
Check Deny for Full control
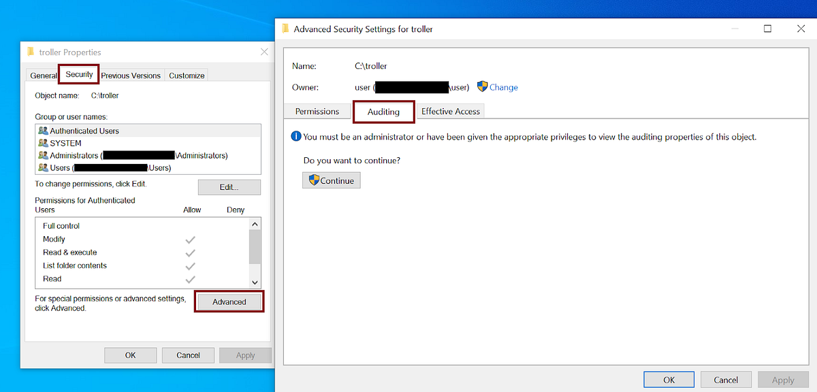(x=236, y=225)
